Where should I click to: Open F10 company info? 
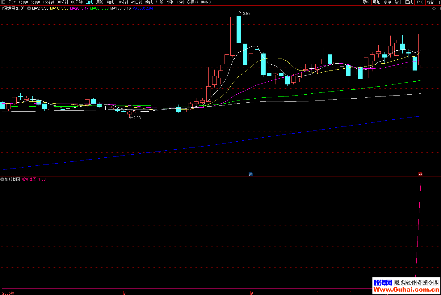point(420,2)
